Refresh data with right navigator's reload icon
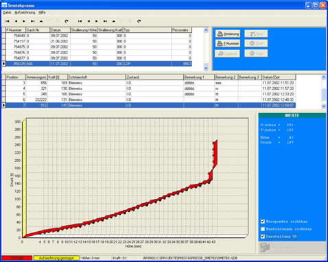Viewport: 328px width, 262px height. pyautogui.click(x=139, y=21)
